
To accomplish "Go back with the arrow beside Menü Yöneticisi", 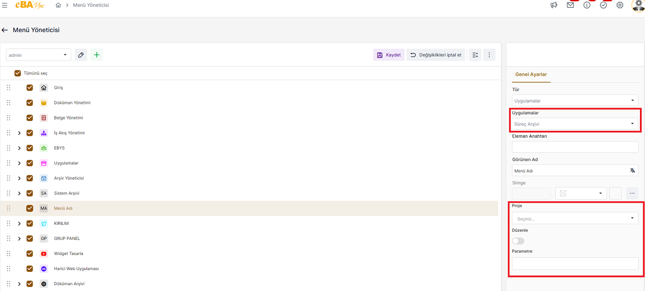I will (5, 30).
